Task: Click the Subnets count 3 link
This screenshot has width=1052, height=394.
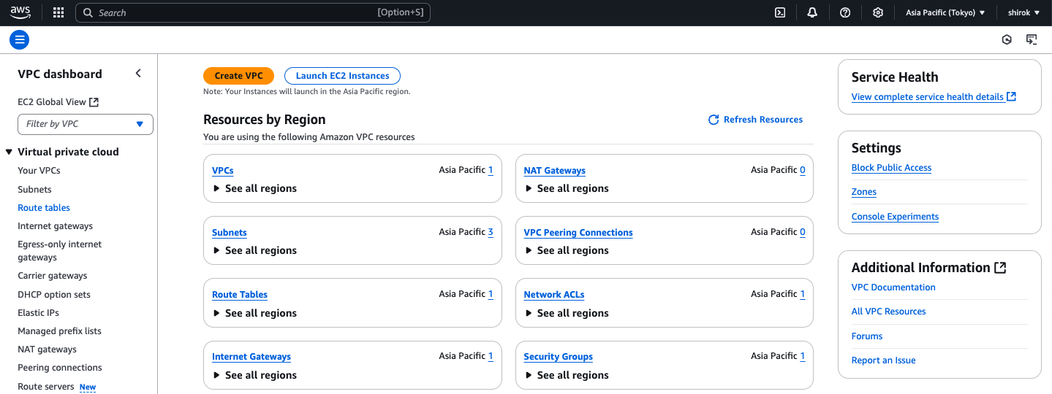Action: [x=491, y=232]
